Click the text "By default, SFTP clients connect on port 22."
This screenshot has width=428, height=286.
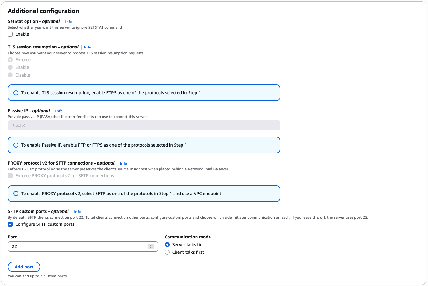tap(46, 217)
